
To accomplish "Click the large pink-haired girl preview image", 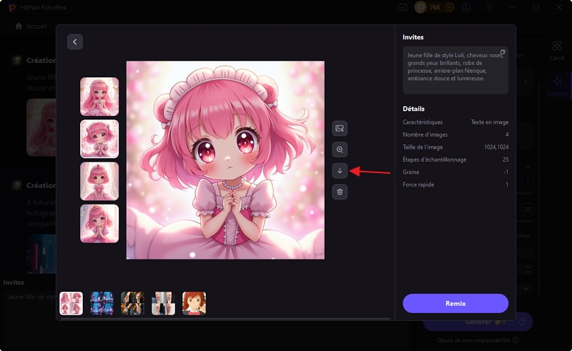I will [225, 160].
